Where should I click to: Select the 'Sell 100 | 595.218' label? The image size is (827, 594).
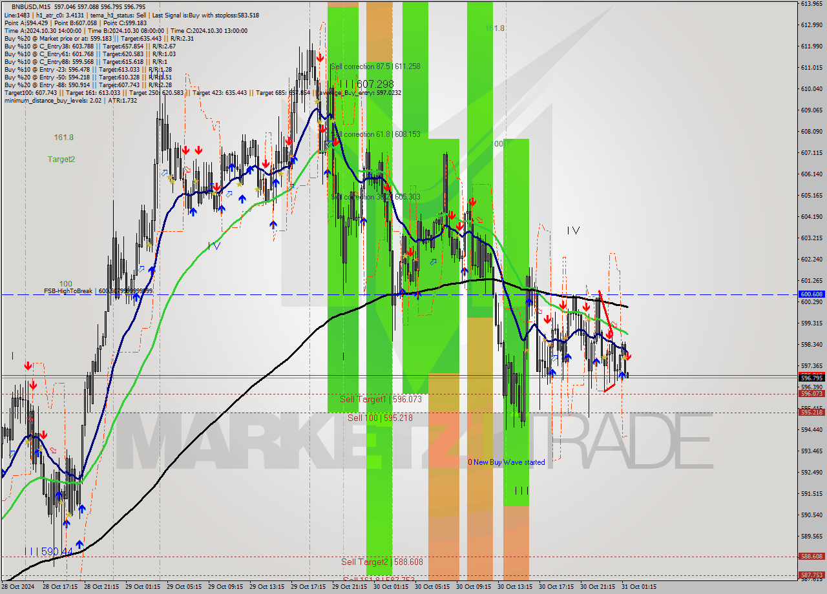pos(380,418)
